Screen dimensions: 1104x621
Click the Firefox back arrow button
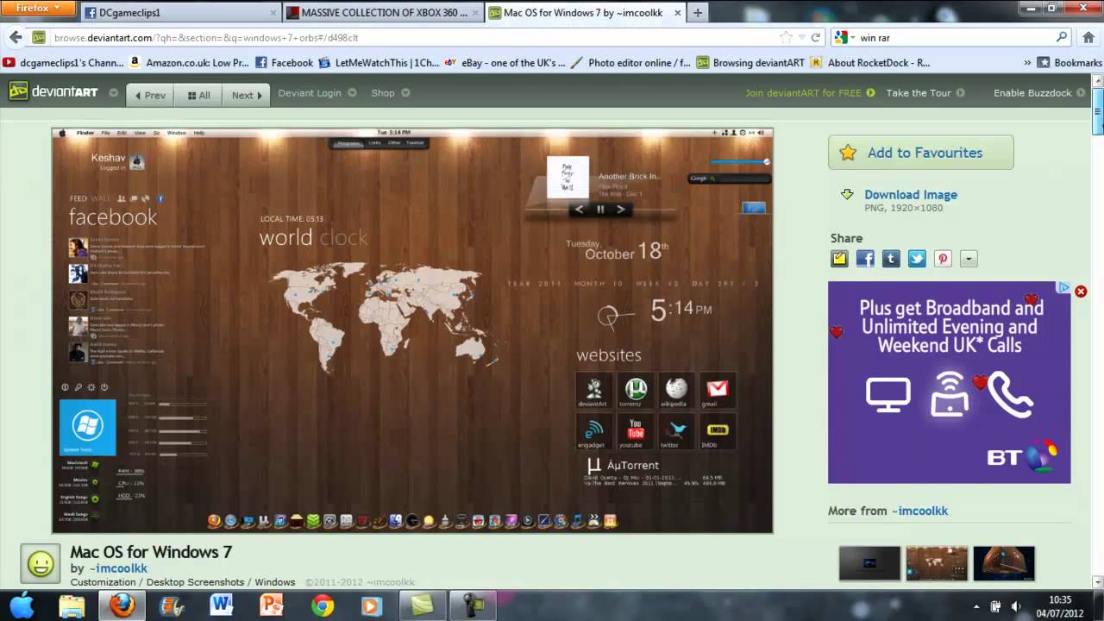tap(16, 37)
